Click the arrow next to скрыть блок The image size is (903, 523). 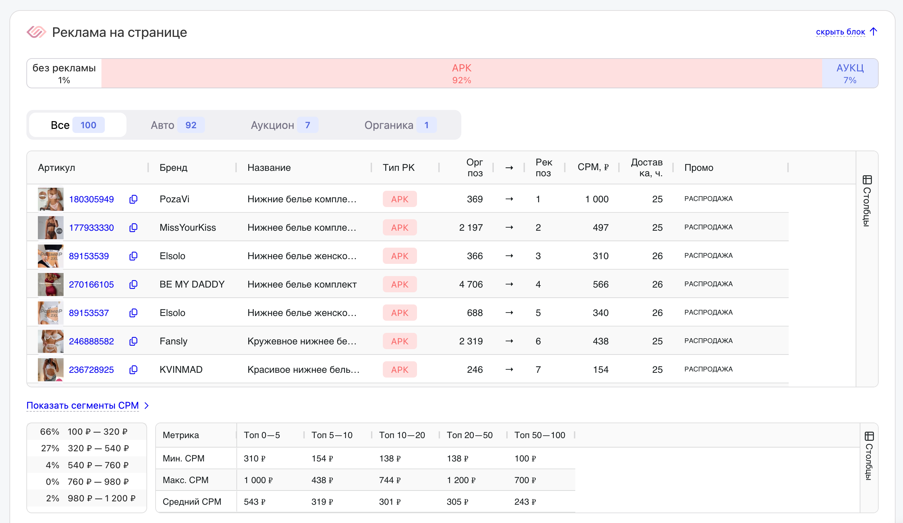pos(873,31)
